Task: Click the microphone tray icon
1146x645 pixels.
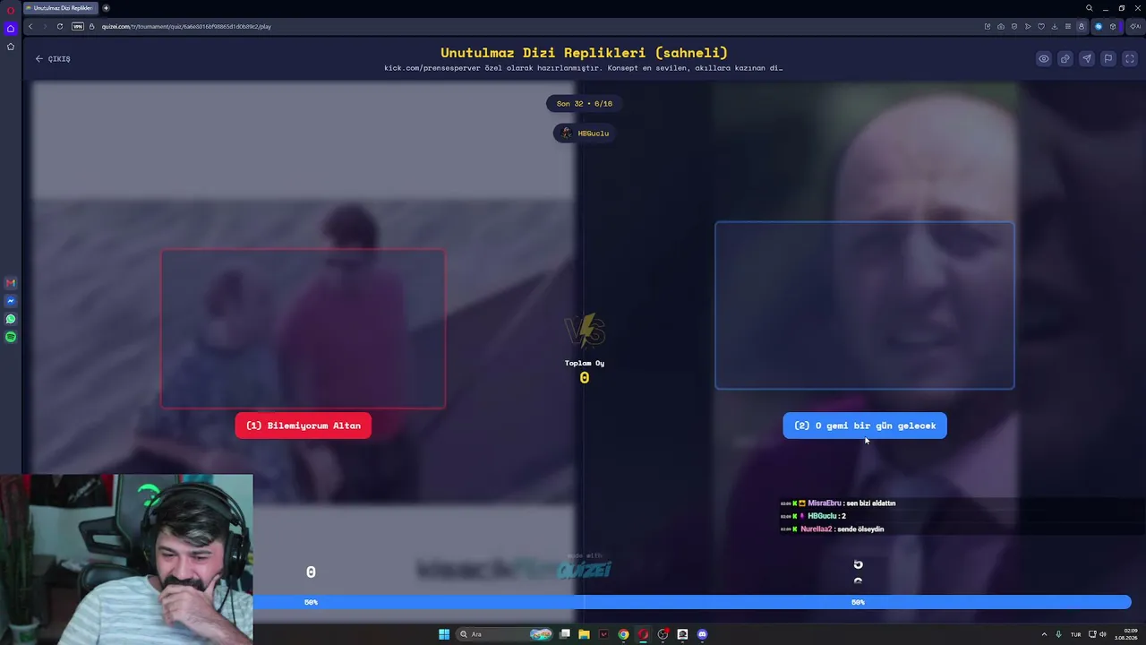Action: point(1058,634)
